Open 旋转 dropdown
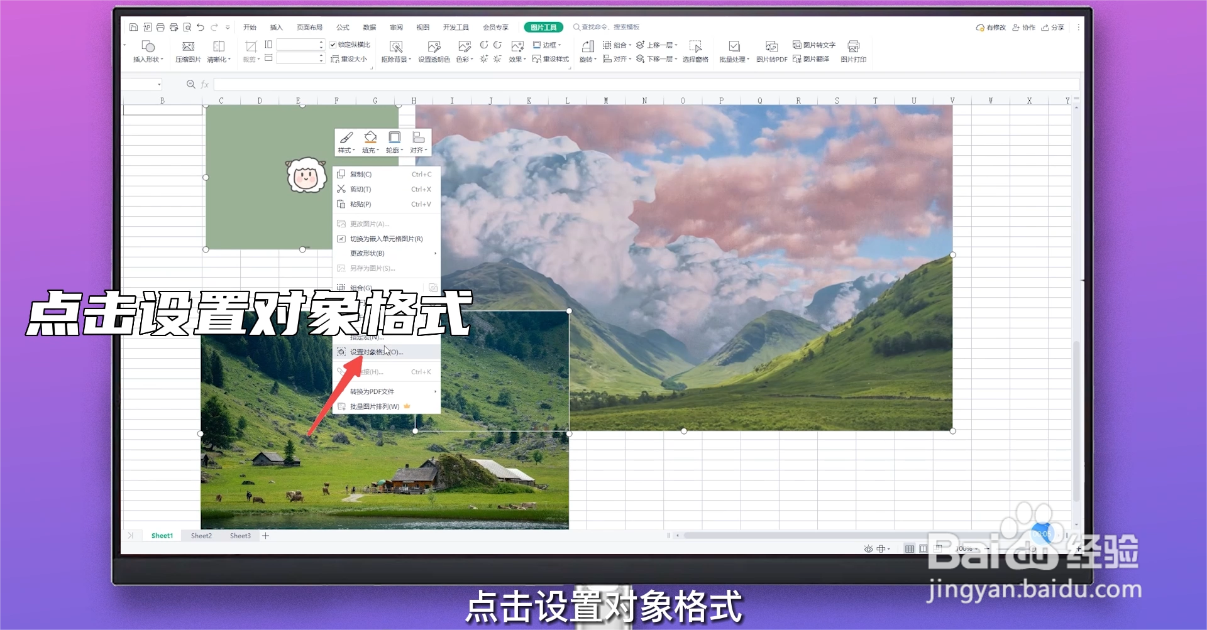The height and width of the screenshot is (630, 1207). (x=588, y=52)
